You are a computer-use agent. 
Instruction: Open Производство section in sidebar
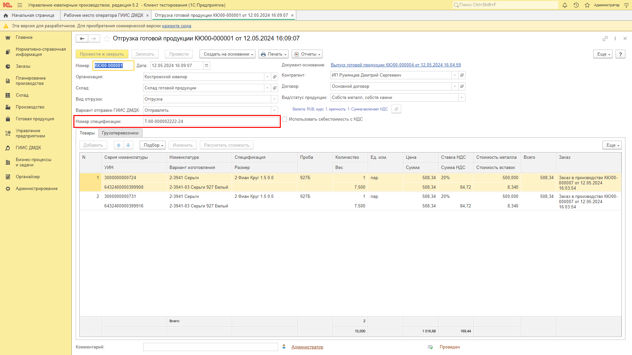[x=30, y=107]
